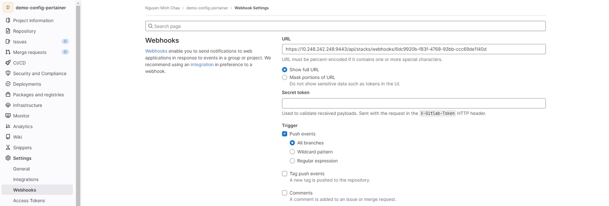Go to Integrations settings submenu
609x206 pixels.
pyautogui.click(x=26, y=179)
